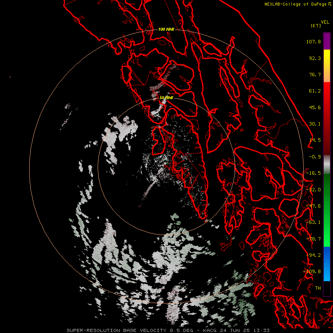Pick the black TH segment of color bar
Image resolution: width=333 pixels, height=333 pixels.
pos(327,288)
